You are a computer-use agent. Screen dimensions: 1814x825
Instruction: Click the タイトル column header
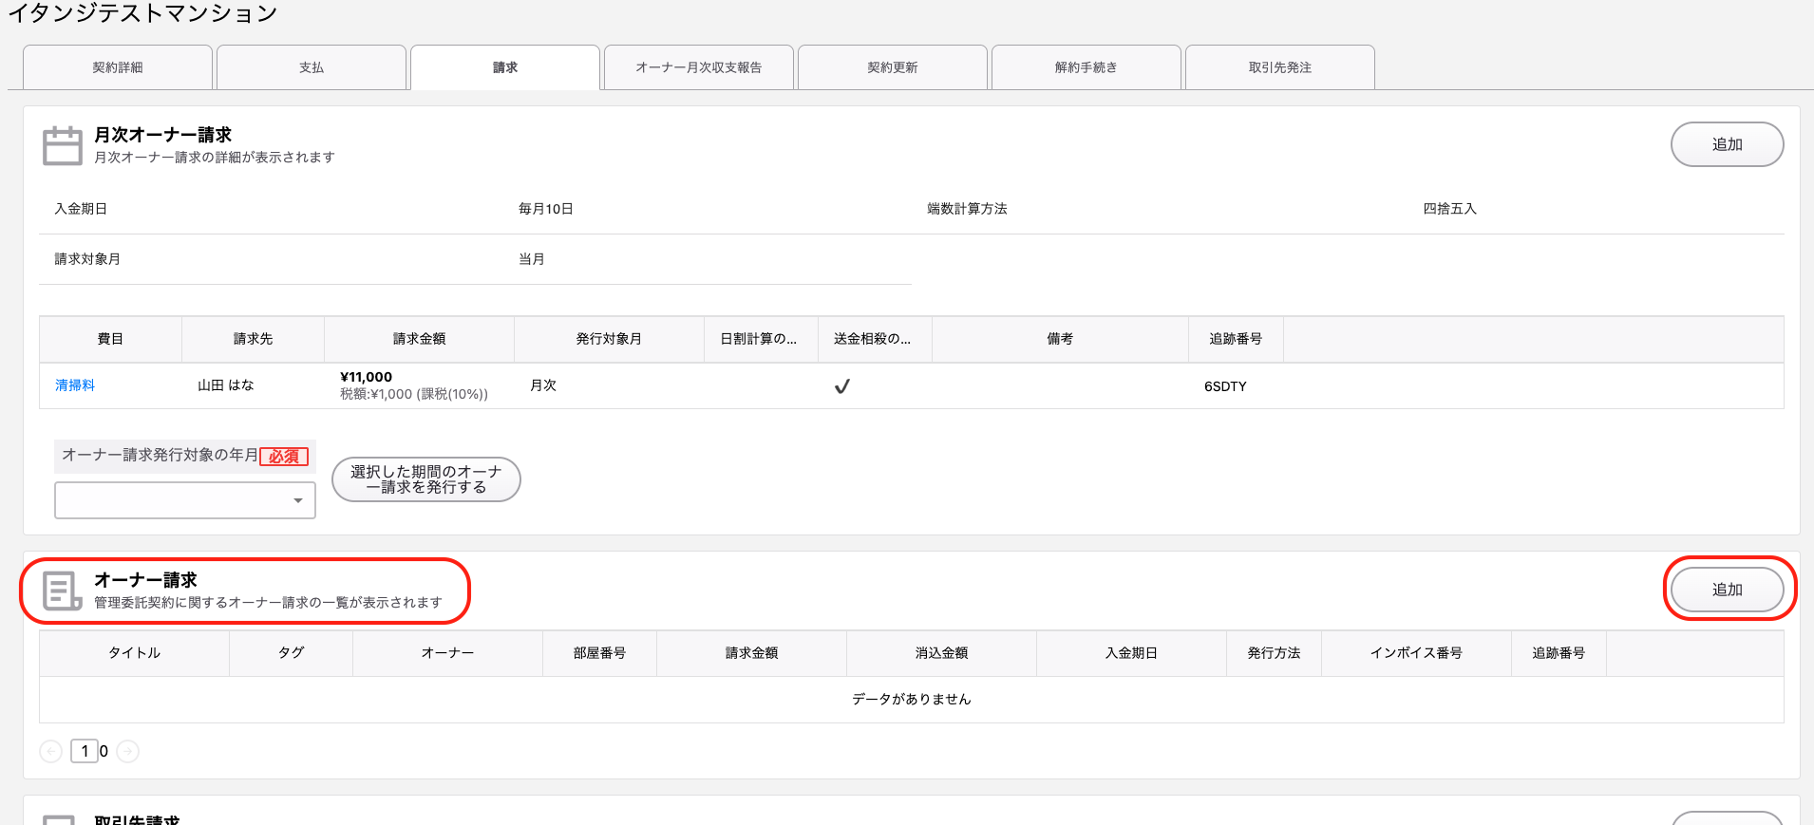(134, 653)
